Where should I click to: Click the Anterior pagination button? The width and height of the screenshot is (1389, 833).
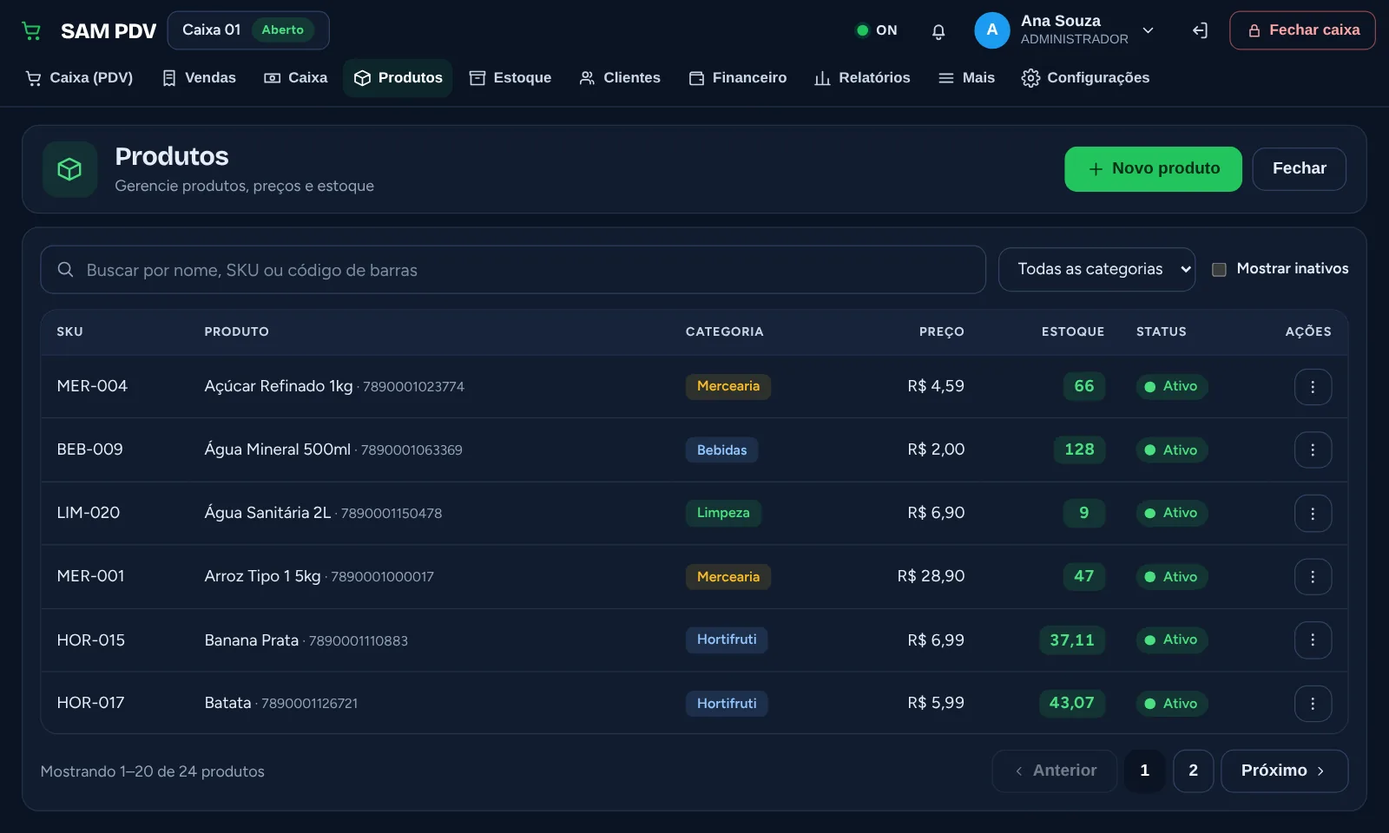[x=1055, y=771]
